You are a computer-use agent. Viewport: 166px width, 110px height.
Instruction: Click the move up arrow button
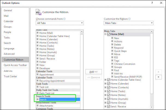click(158, 72)
